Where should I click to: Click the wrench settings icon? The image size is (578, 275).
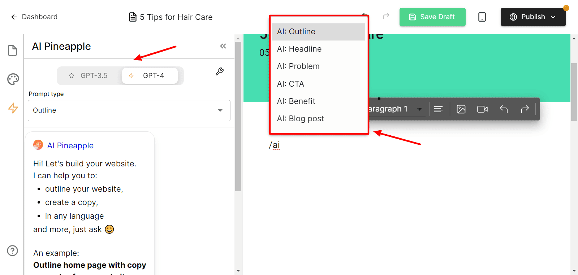point(220,71)
